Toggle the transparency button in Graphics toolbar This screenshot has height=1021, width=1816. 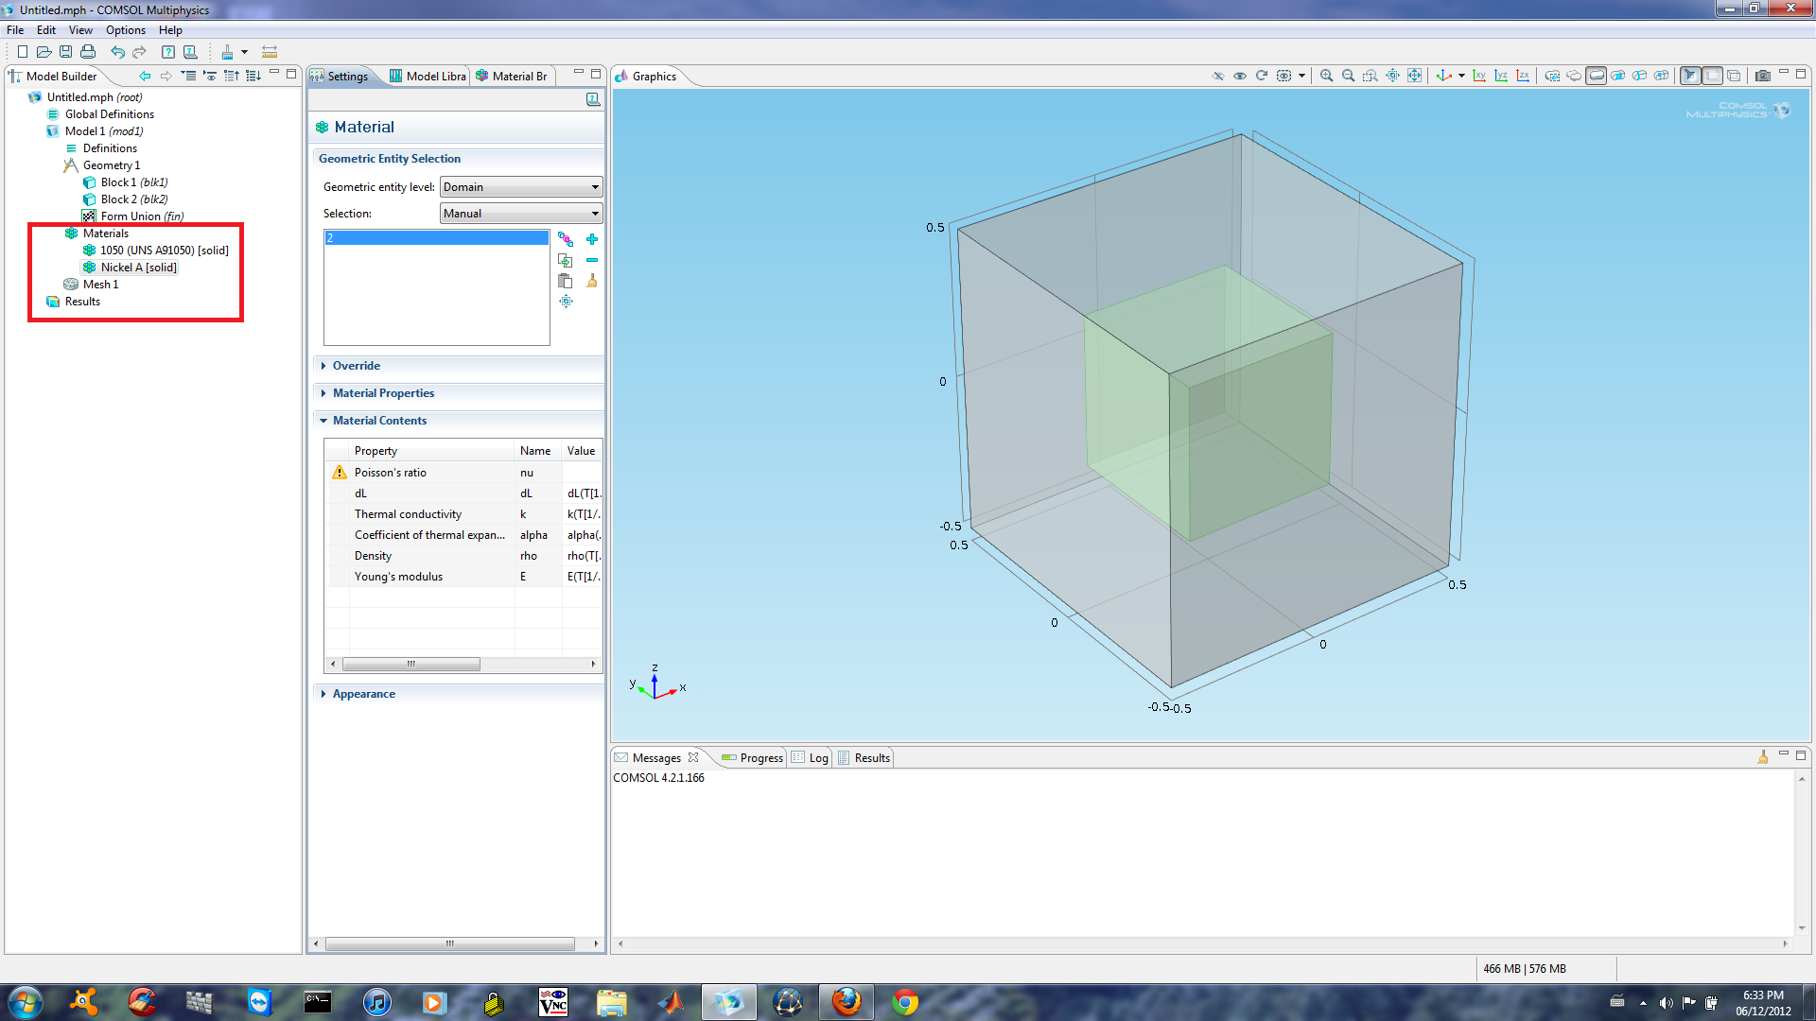[1712, 77]
